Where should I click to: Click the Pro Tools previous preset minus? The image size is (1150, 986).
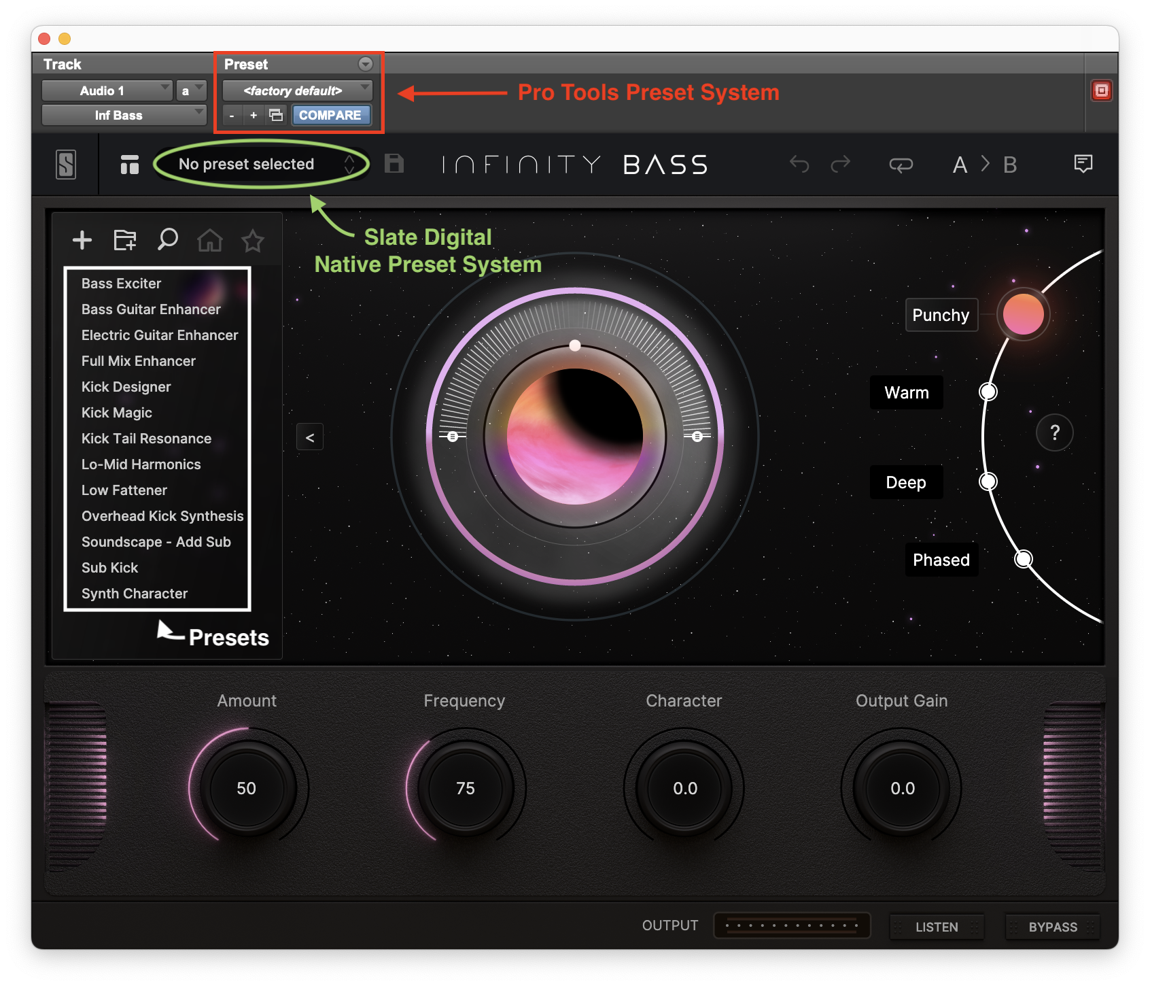coord(232,116)
